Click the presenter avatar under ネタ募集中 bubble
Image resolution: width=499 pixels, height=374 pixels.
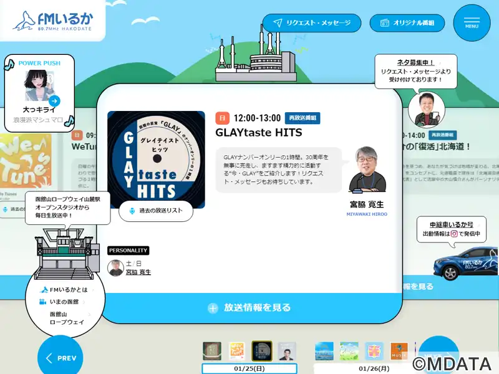[427, 110]
